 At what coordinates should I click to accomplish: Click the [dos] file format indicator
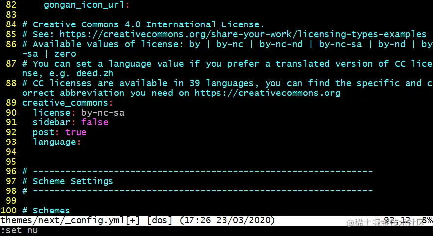(160, 221)
